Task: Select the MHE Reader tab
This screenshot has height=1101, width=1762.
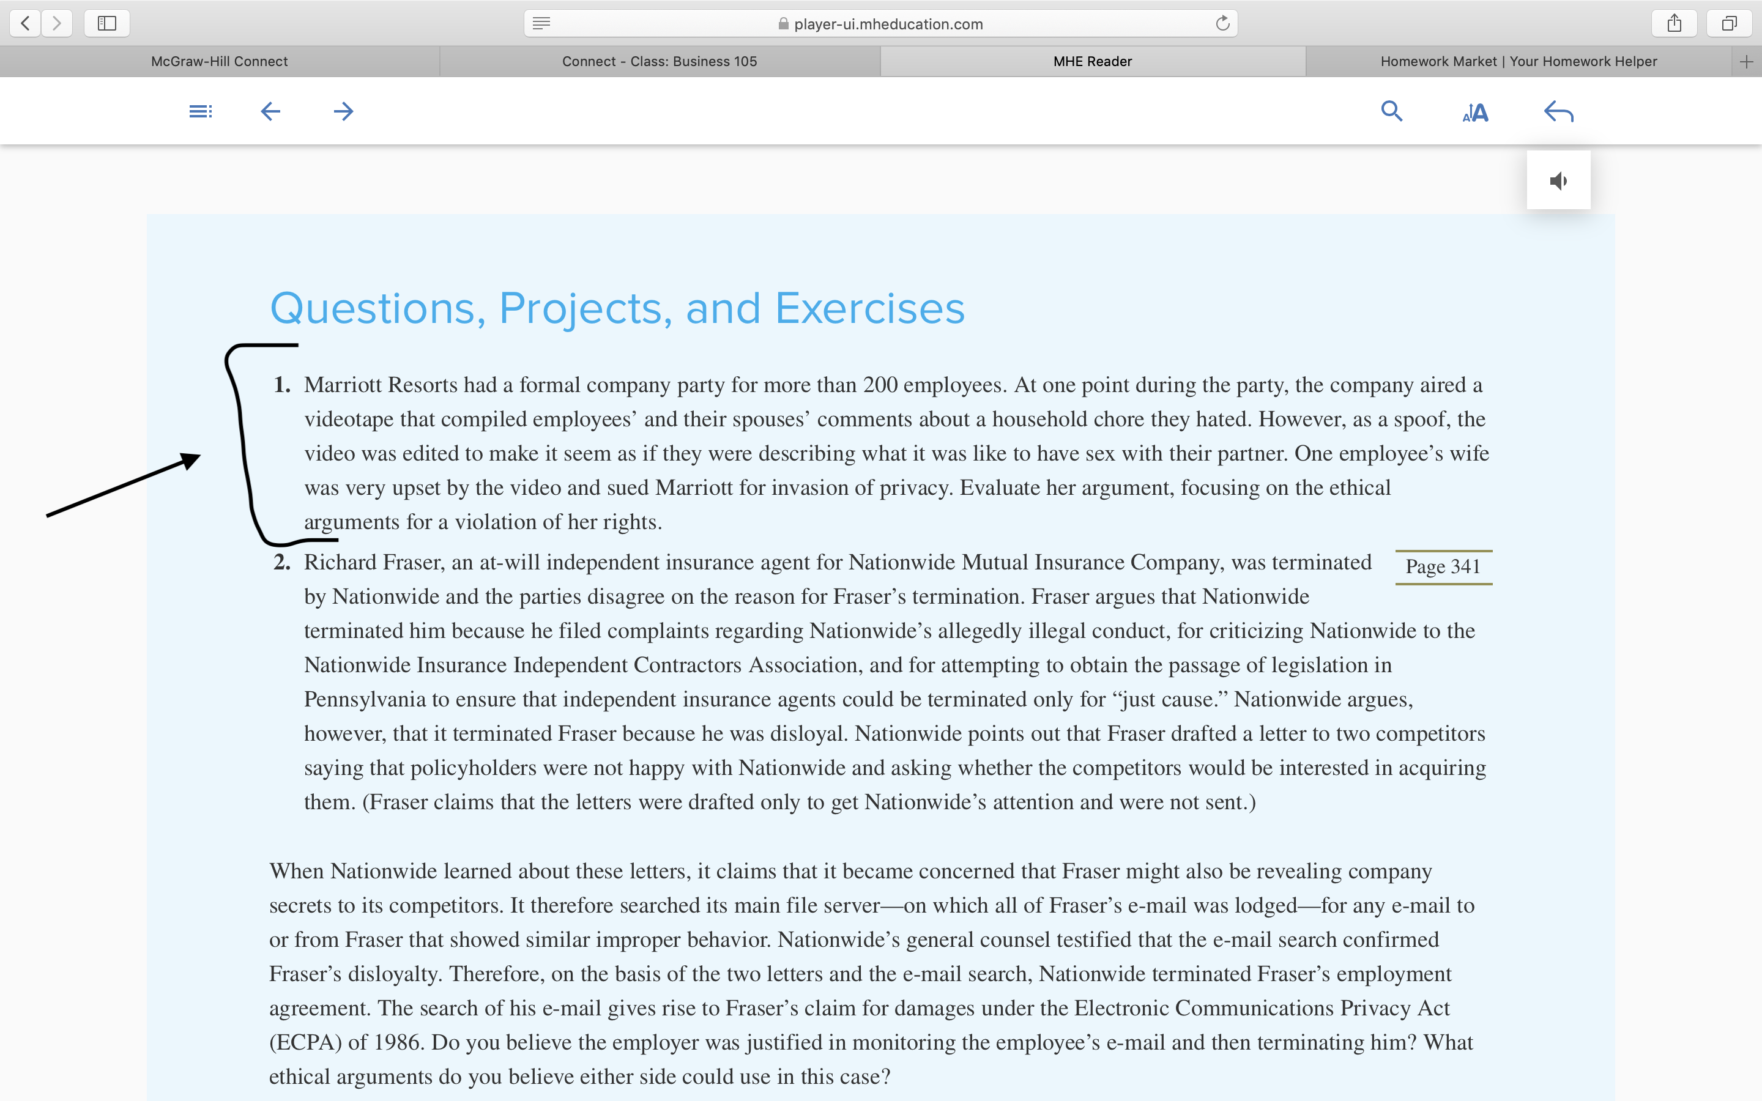Action: (x=1092, y=61)
